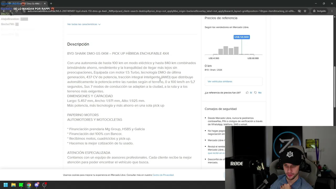Click 'AUTOMOTORES Y MOTOCICLETAS' text
Image resolution: width=336 pixels, height=189 pixels.
click(x=94, y=120)
